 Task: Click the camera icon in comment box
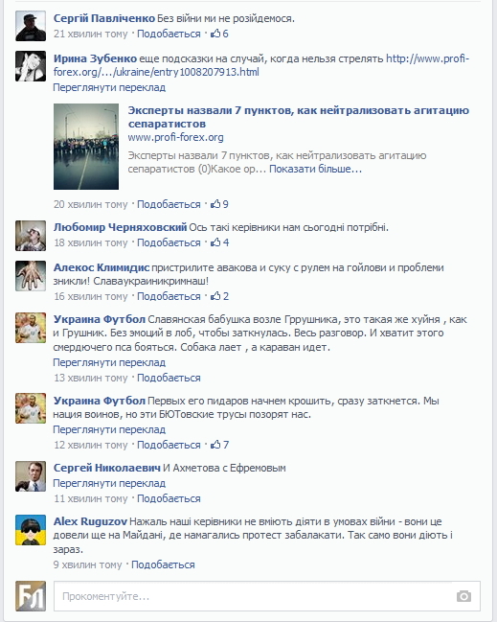pos(463,596)
